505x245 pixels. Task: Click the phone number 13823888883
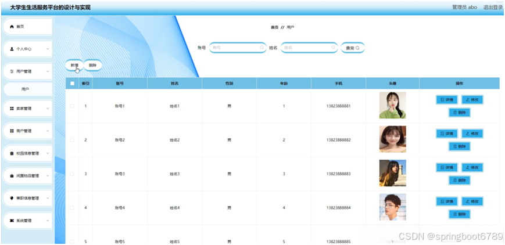pyautogui.click(x=338, y=174)
